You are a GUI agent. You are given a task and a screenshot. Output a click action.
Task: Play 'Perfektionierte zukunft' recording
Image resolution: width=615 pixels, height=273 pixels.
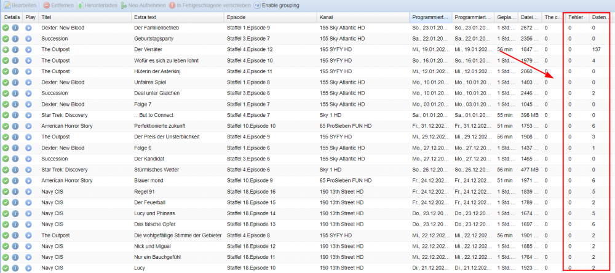[29, 126]
